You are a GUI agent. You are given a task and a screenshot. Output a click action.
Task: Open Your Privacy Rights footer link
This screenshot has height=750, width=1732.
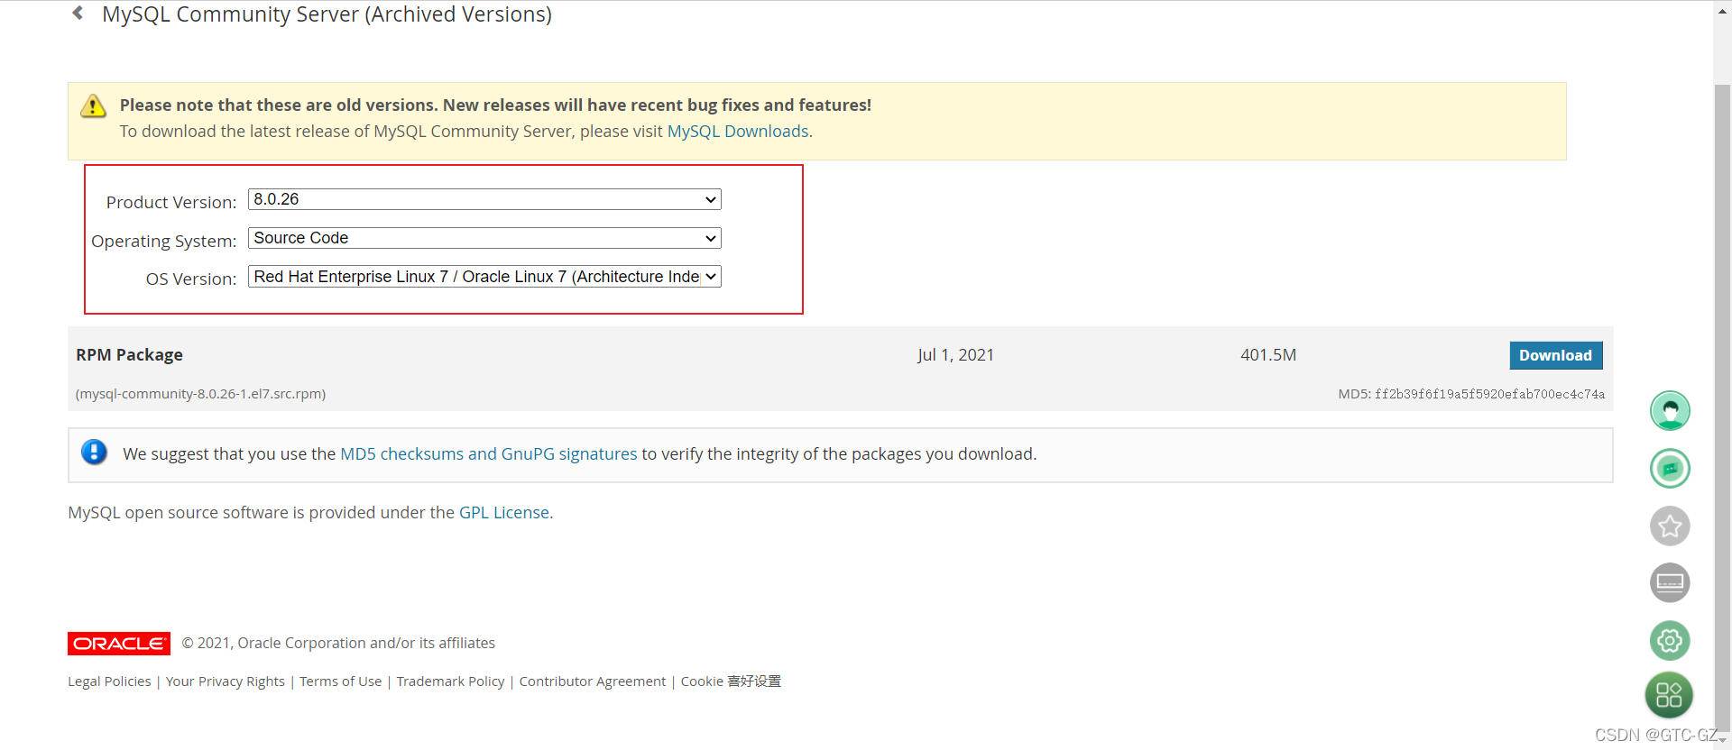click(226, 681)
